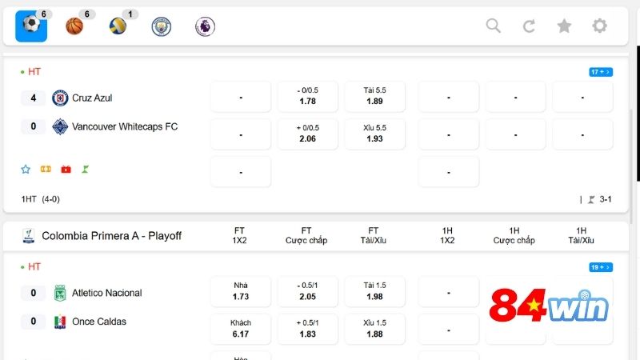Select the soccer ball sport tab

click(x=31, y=26)
